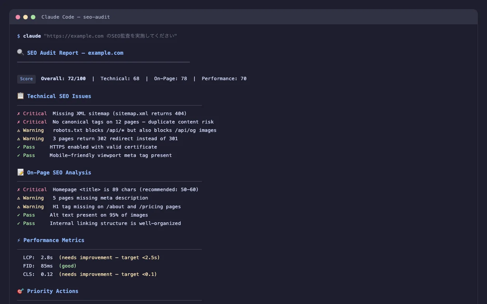Click the clipboard emoji beside Technical SEO Issues
487x304 pixels.
coord(21,96)
